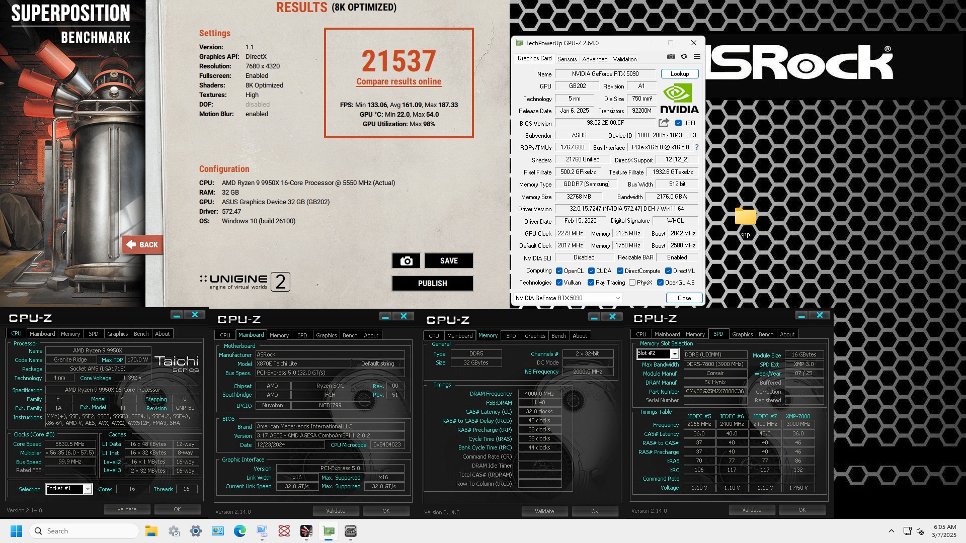Toggle the CUDA checkbox
966x543 pixels.
pyautogui.click(x=591, y=271)
